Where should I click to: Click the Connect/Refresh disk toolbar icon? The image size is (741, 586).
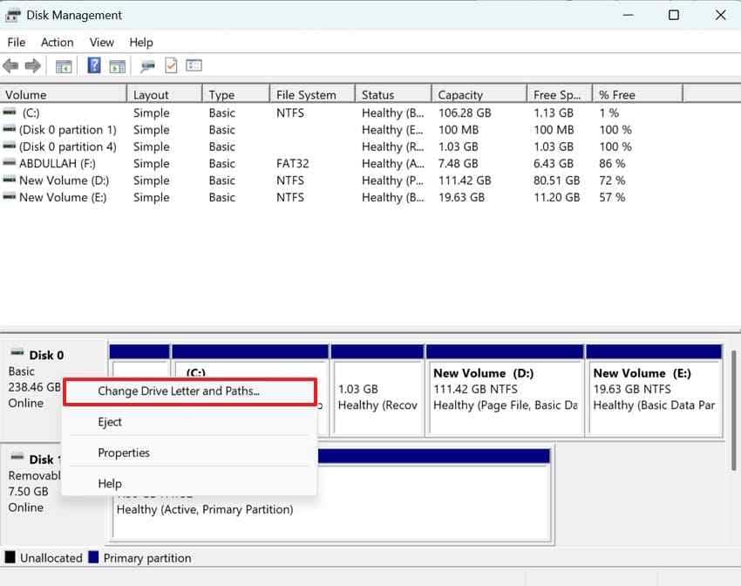[147, 66]
